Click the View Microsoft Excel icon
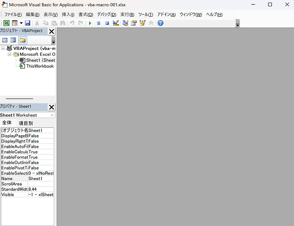The image size is (294, 226). (x=7, y=23)
